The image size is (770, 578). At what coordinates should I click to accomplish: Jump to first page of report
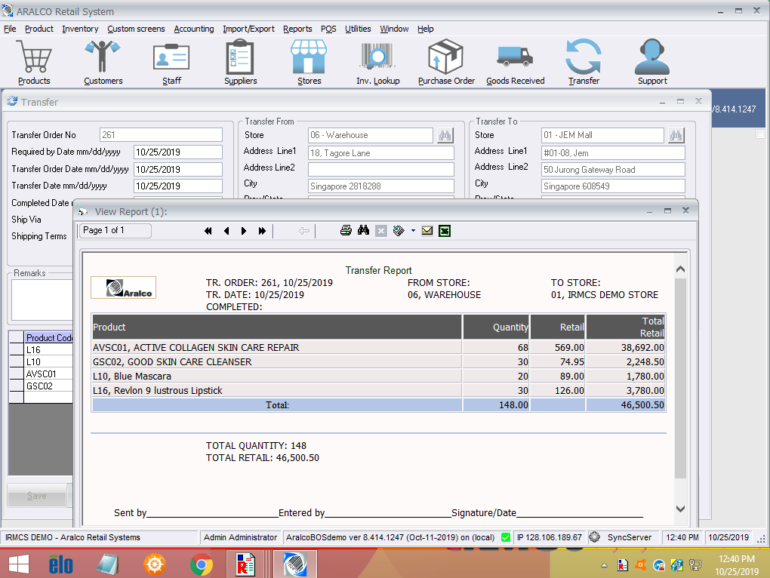(208, 231)
